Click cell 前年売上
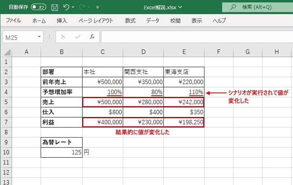Screen dimensions: 293x185 point(62,82)
